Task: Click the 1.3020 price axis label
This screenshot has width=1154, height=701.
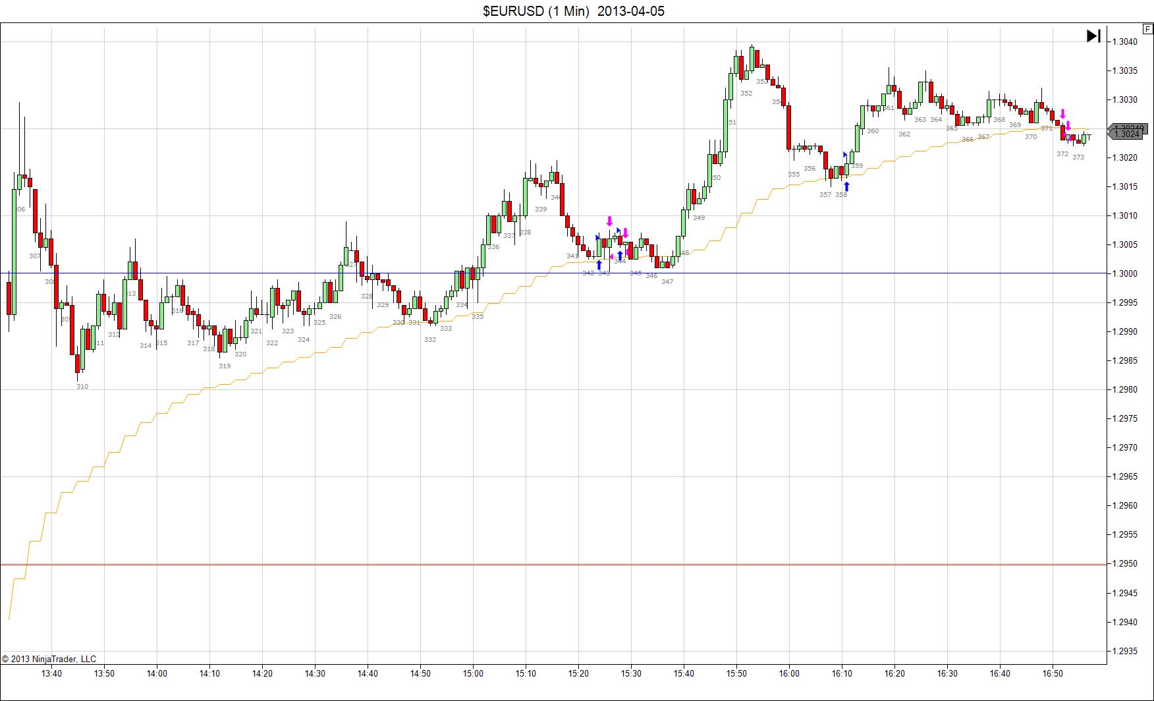Action: 1124,157
